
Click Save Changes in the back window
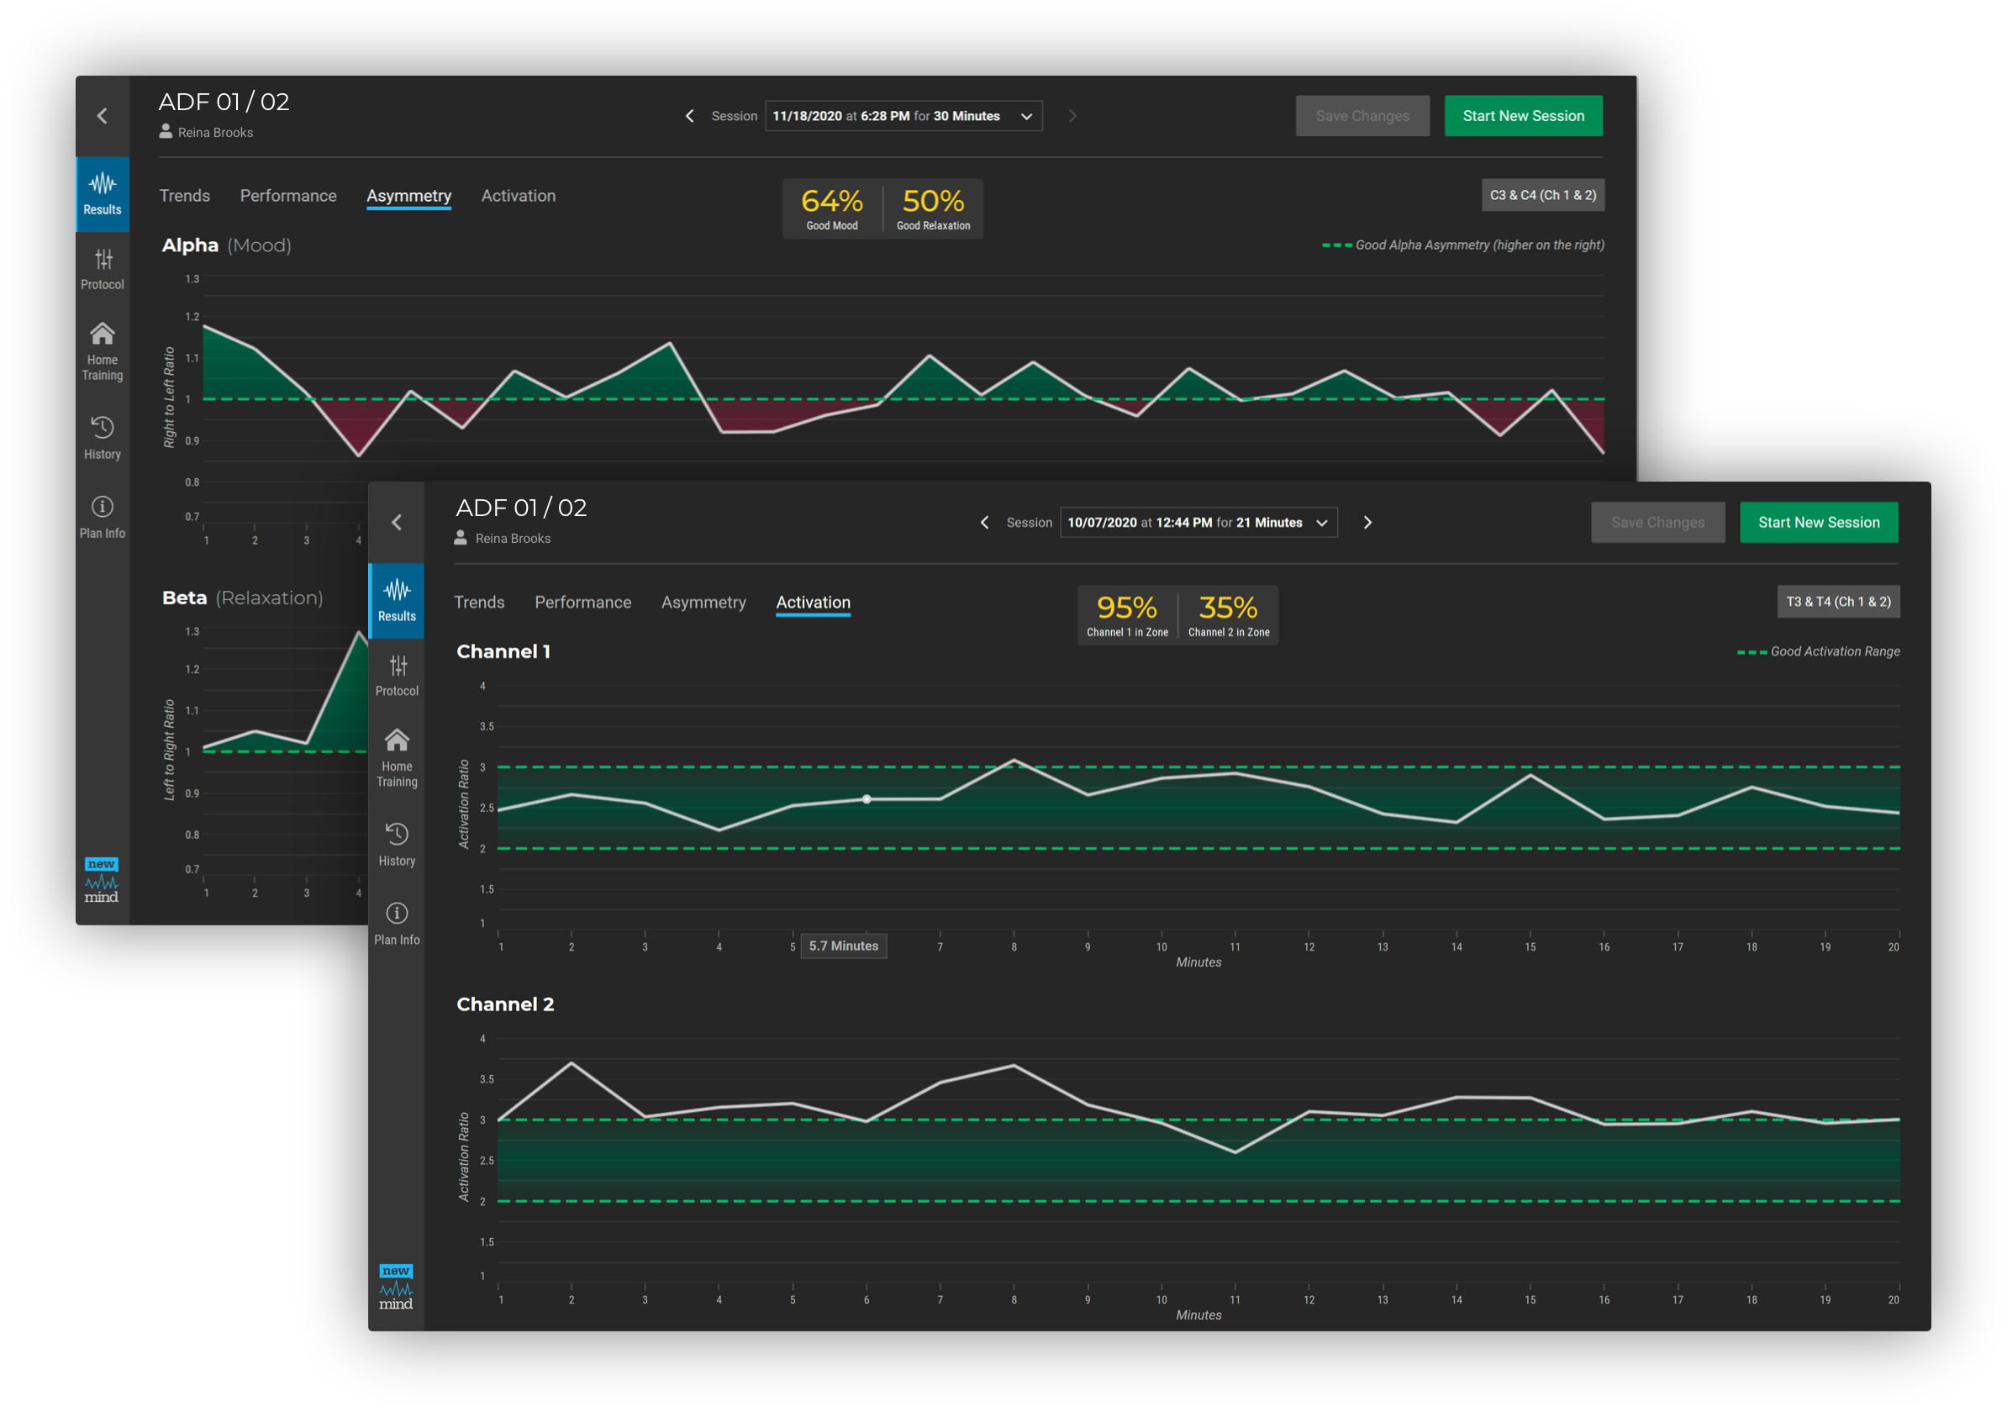(x=1362, y=116)
